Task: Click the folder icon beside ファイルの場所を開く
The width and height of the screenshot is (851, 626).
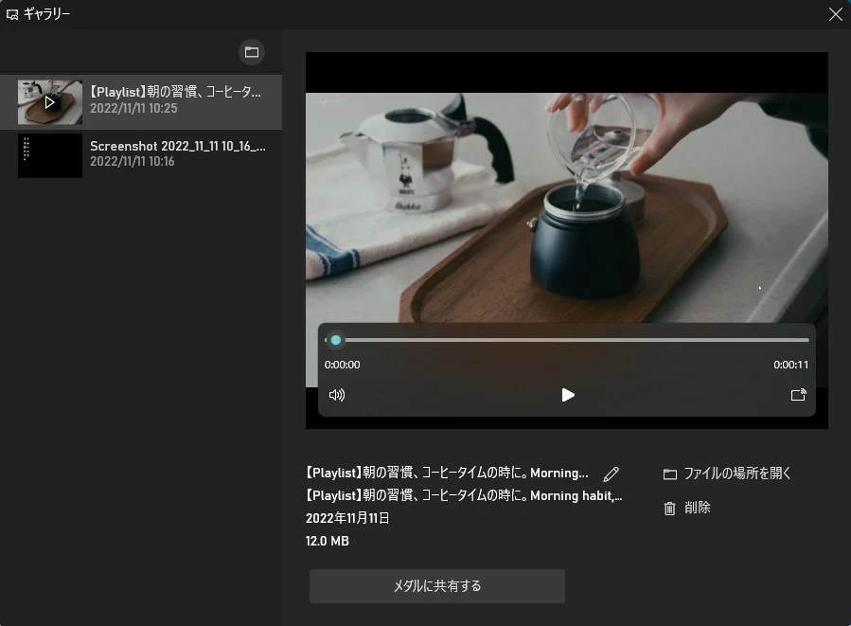Action: [671, 474]
